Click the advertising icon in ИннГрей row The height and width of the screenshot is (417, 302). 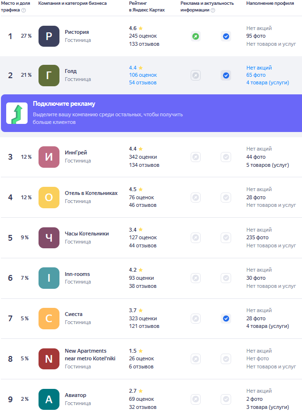[x=195, y=157]
